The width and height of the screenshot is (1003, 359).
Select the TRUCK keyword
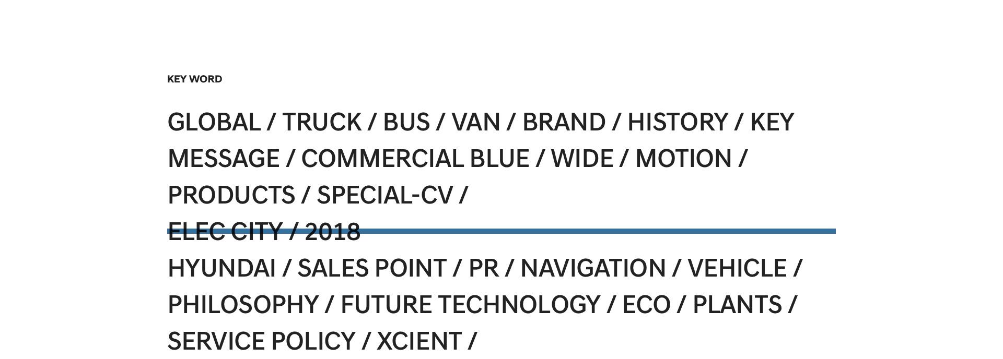[322, 123]
